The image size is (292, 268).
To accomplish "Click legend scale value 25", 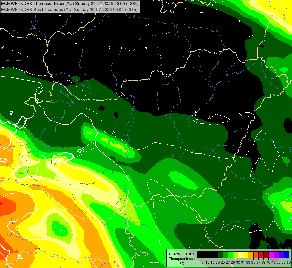I will click(223, 262).
